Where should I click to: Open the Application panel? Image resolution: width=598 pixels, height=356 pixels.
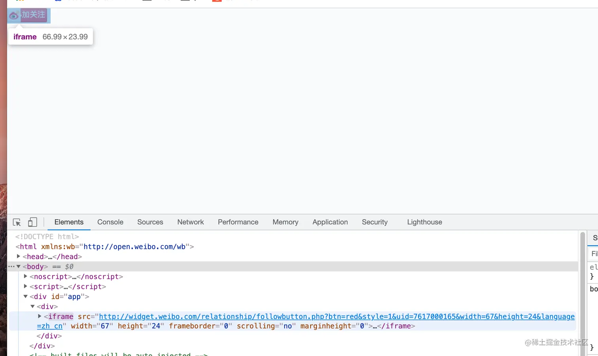(x=330, y=222)
